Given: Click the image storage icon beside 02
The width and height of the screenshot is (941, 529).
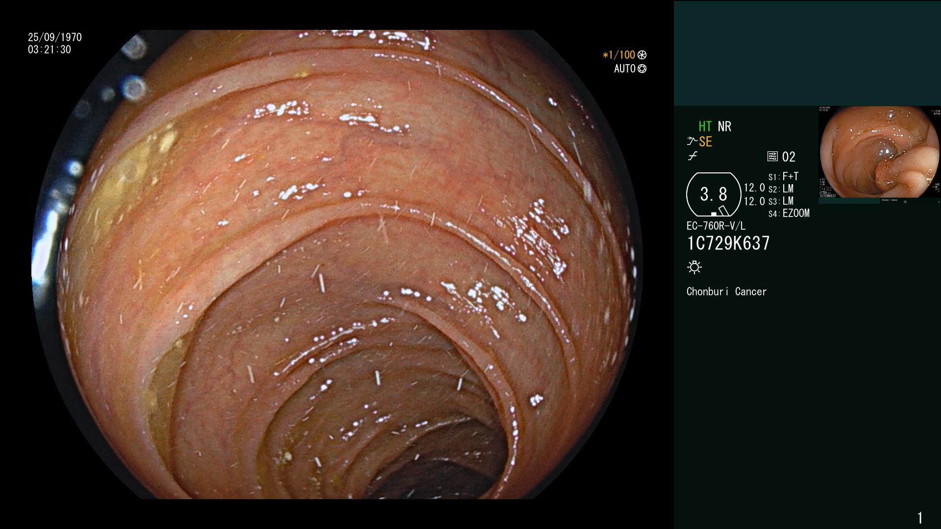Looking at the screenshot, I should (x=772, y=157).
